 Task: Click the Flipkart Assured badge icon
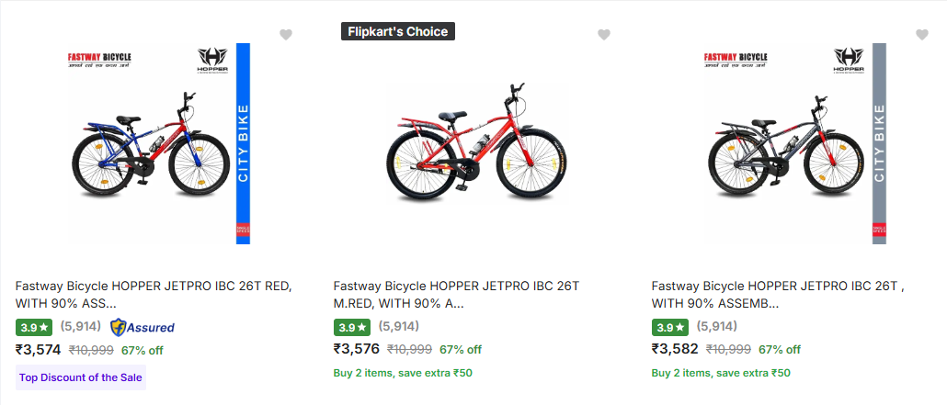pyautogui.click(x=143, y=327)
